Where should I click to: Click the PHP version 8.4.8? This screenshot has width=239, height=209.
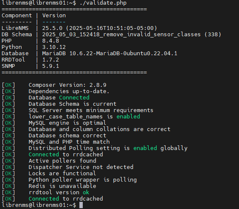click(51, 41)
